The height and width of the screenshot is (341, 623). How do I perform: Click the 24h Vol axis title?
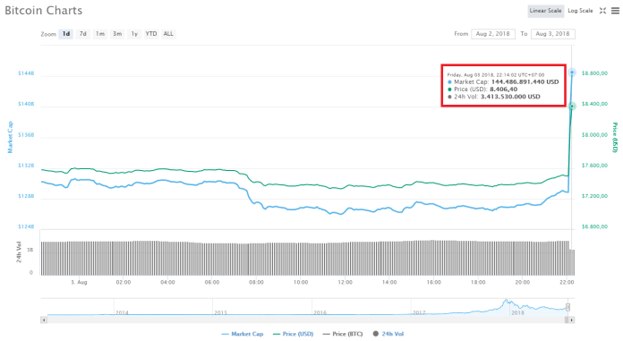19,251
